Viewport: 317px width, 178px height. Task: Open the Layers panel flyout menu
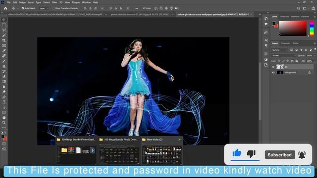tap(315, 43)
